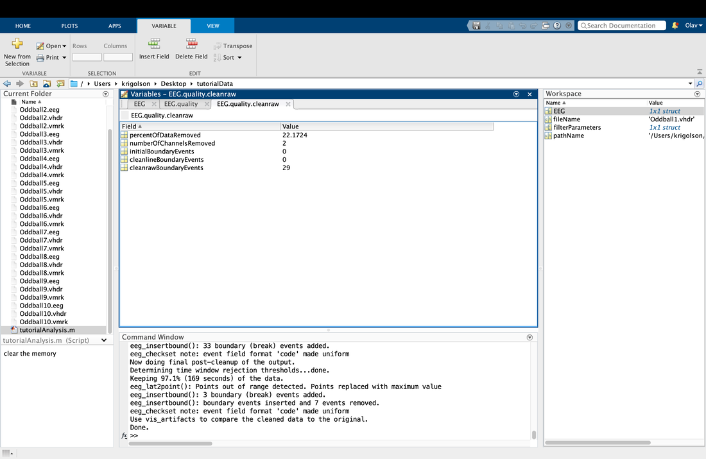
Task: Select Oddball10.eeg in Current Folder
Action: coord(42,306)
